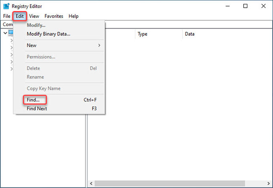Viewport: 273px width, 188px height.
Task: Close the open Edit menu
Action: tap(20, 16)
